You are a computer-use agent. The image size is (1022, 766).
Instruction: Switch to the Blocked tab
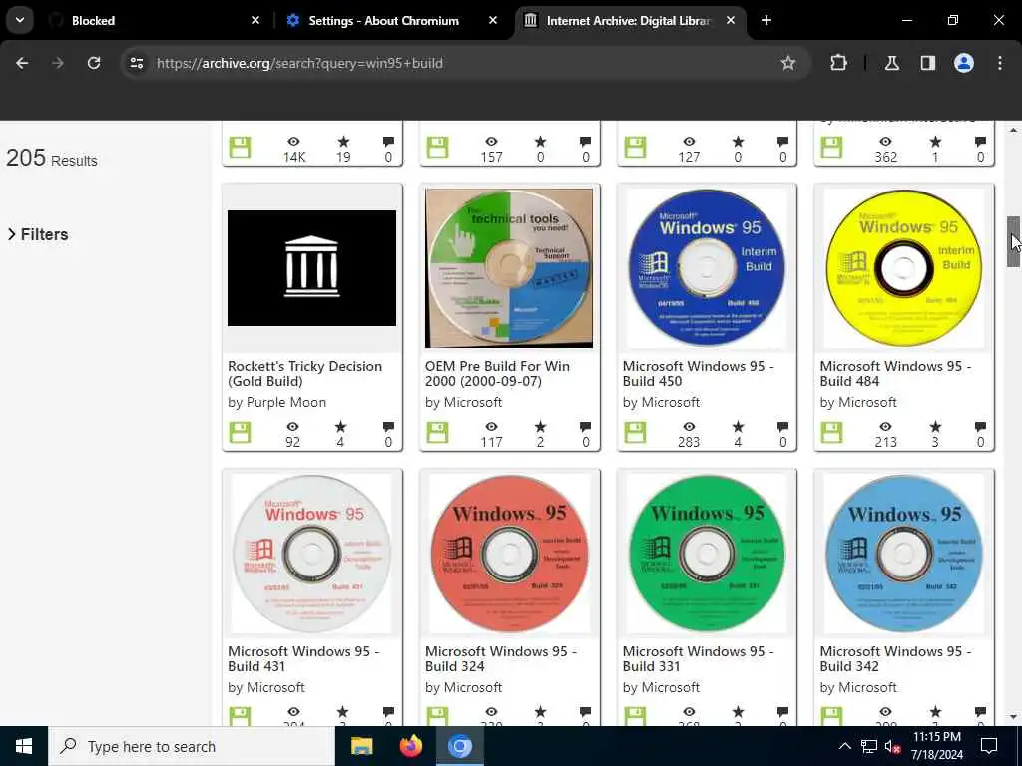tap(152, 20)
